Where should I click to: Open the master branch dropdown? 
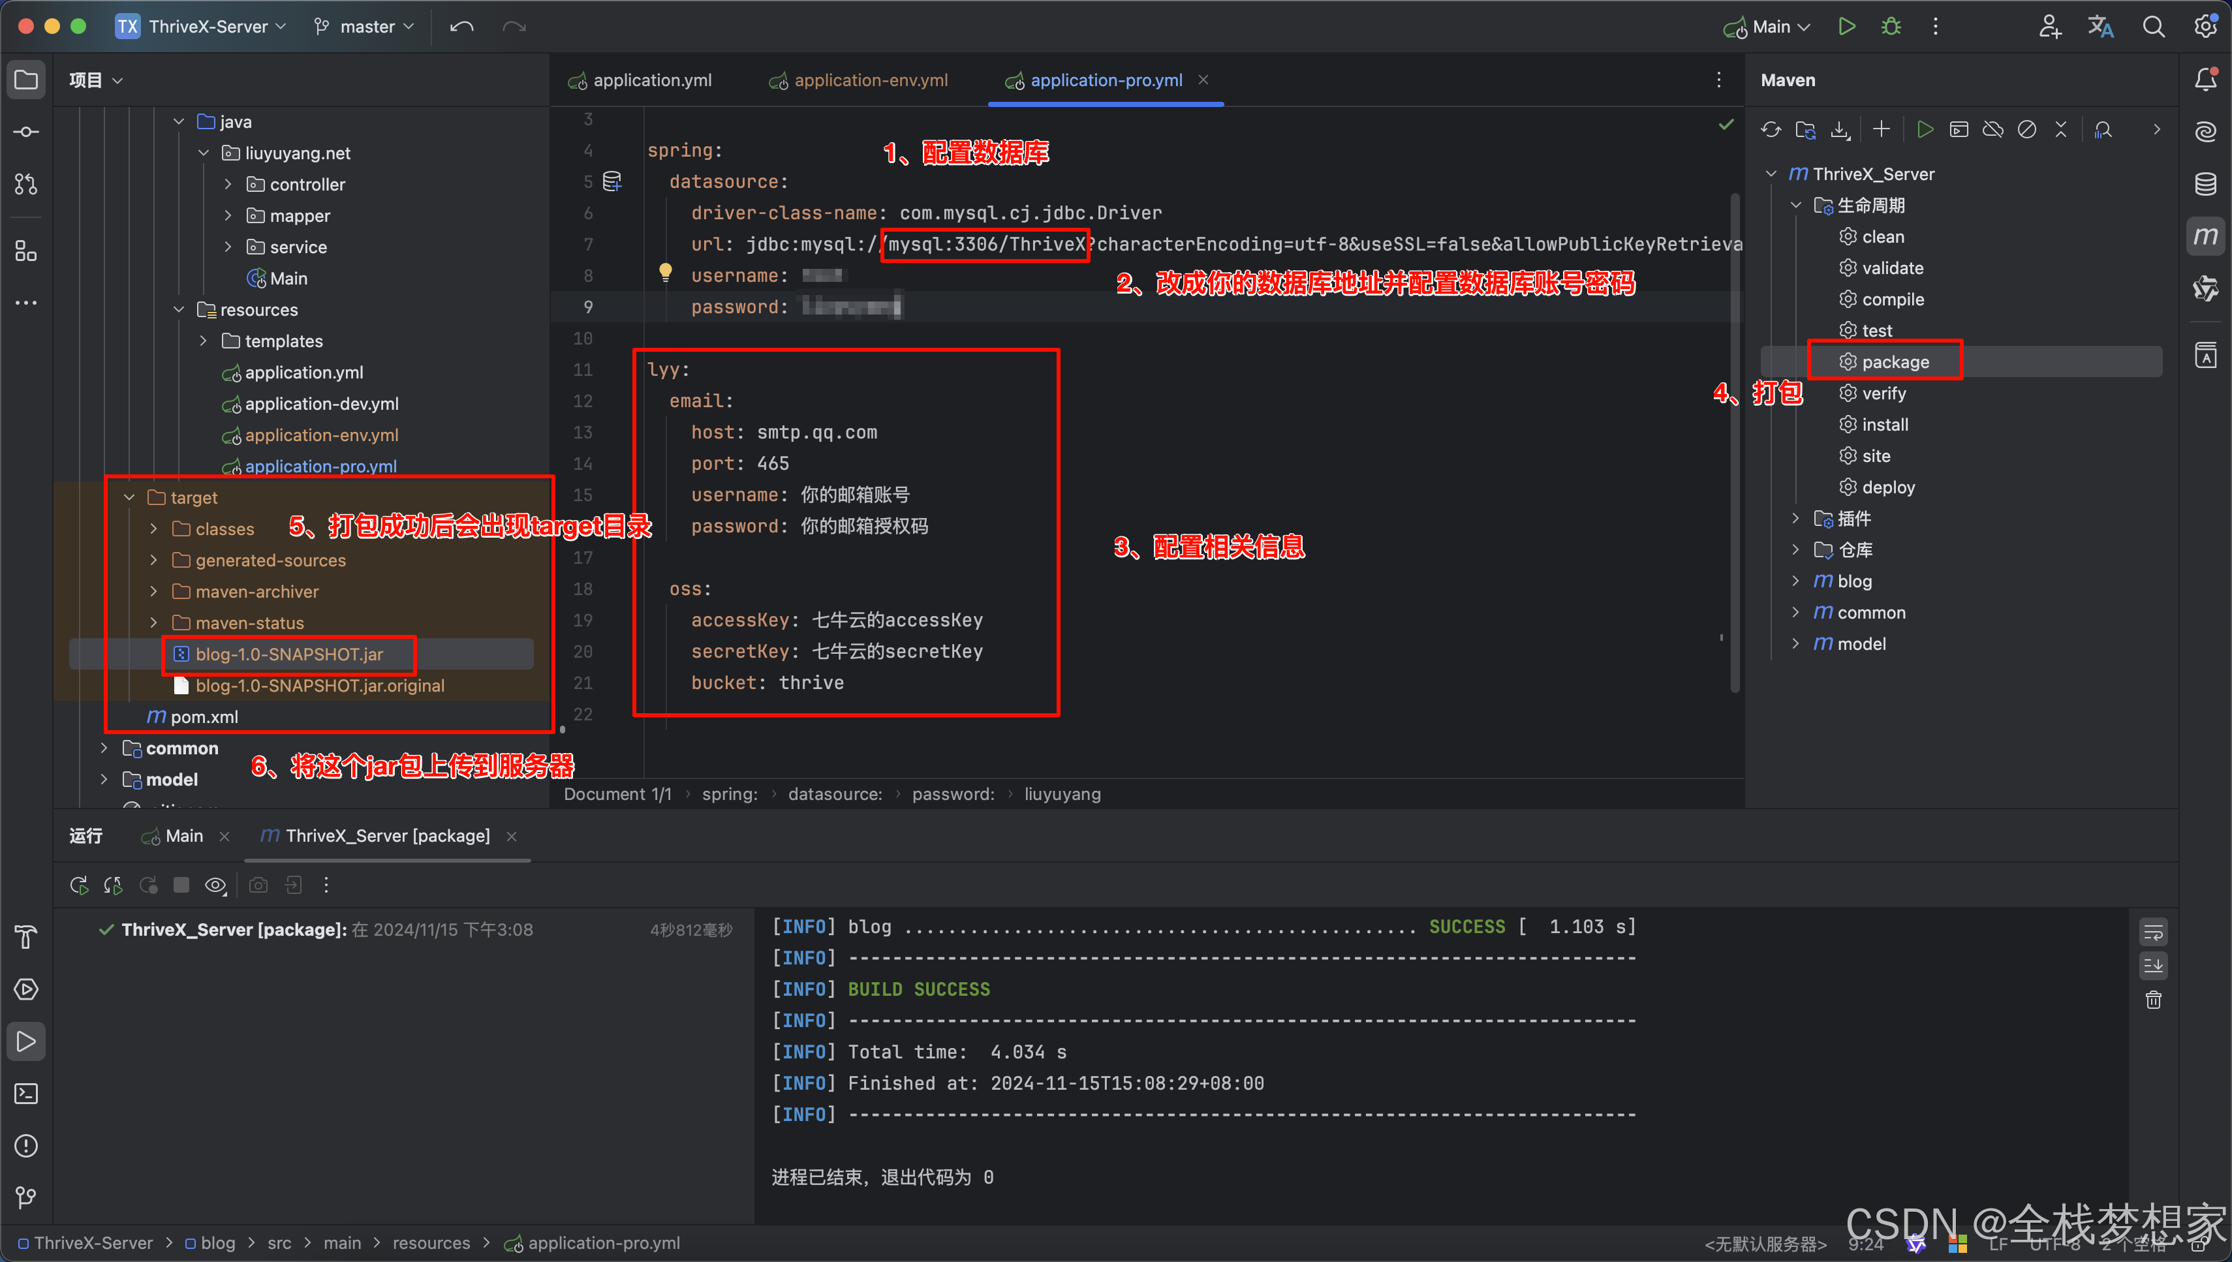(x=365, y=27)
